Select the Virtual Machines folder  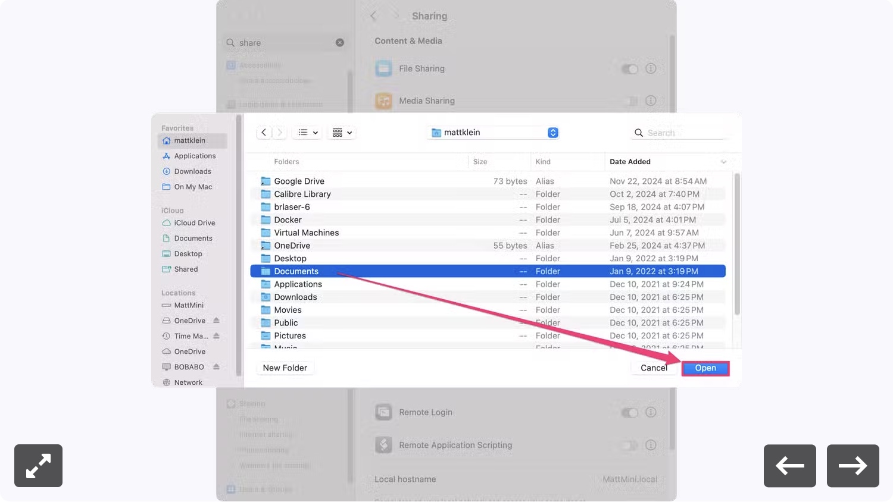click(x=488, y=233)
